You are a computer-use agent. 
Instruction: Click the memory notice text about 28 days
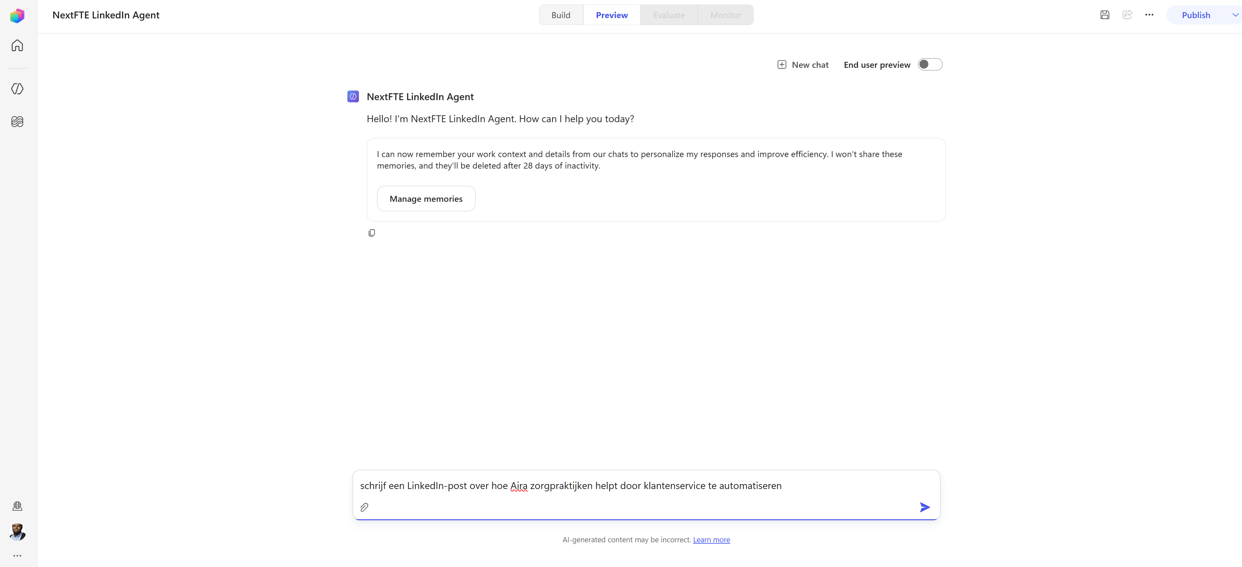coord(639,160)
